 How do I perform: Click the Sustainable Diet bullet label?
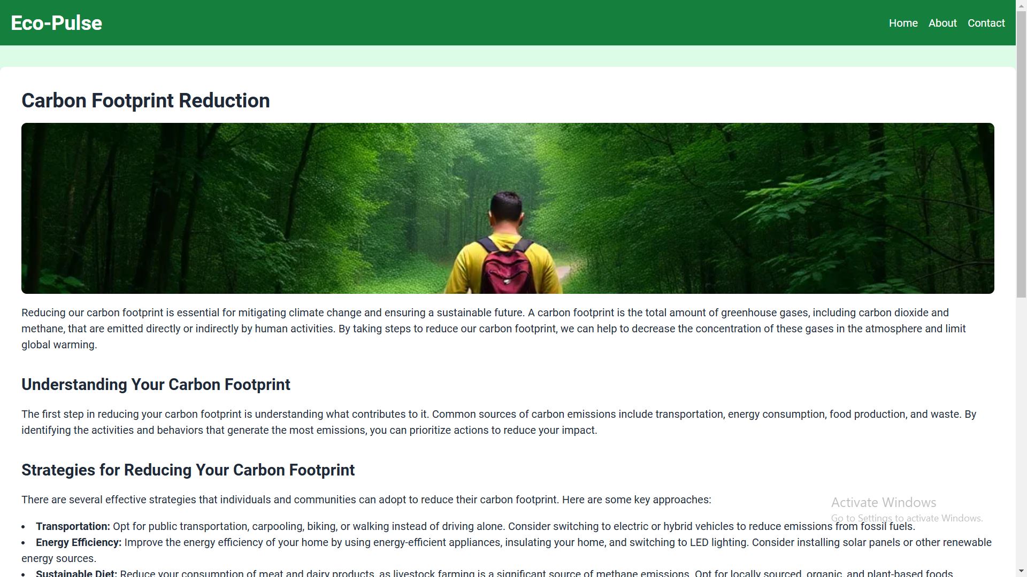pyautogui.click(x=76, y=573)
